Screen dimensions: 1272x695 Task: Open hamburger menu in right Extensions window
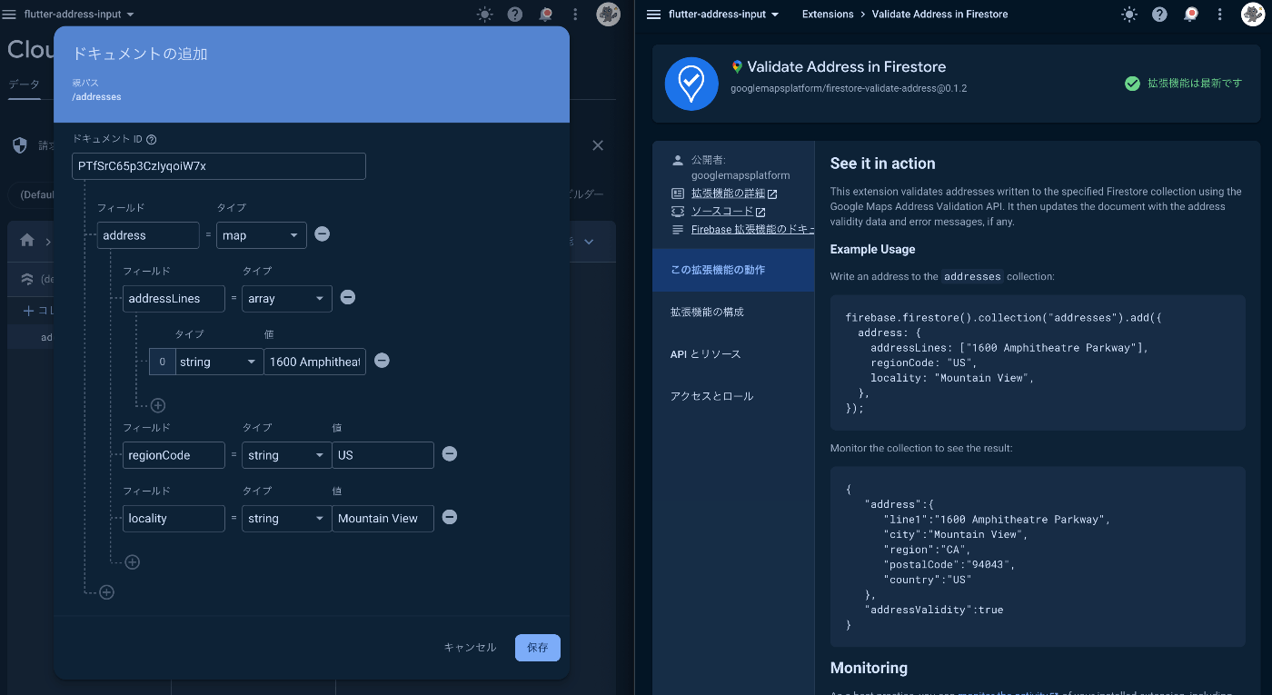pyautogui.click(x=653, y=15)
